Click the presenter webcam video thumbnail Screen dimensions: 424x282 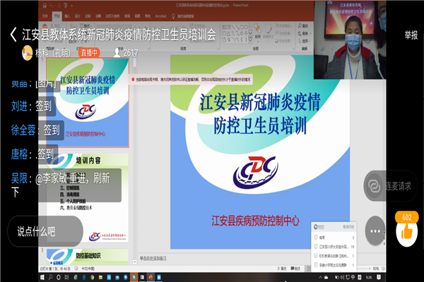[350, 39]
